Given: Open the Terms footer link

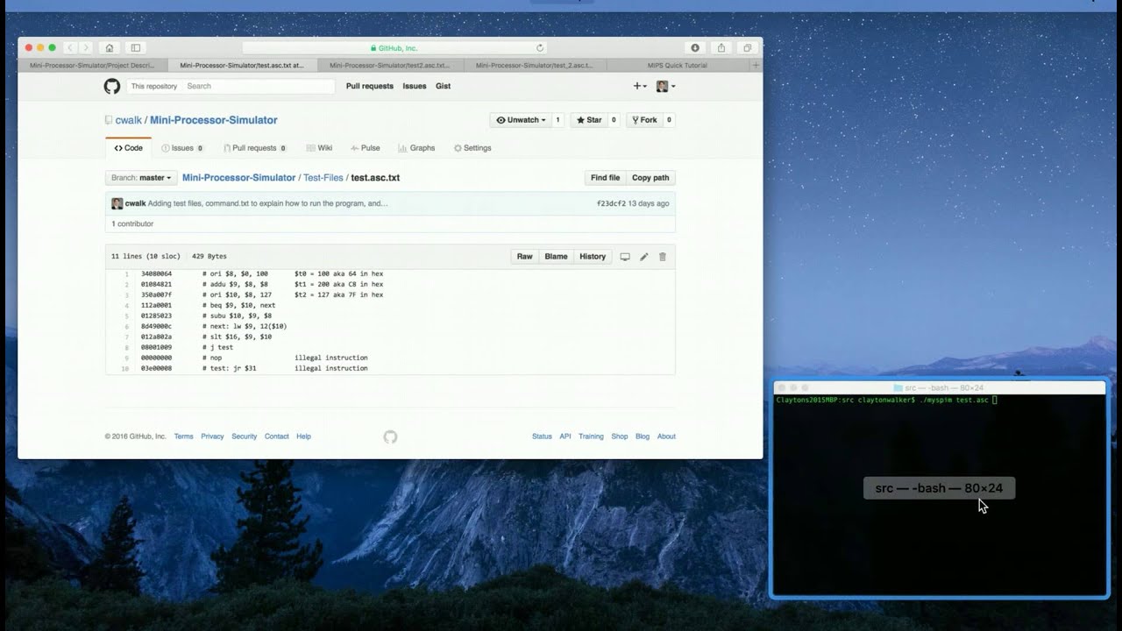Looking at the screenshot, I should pos(183,436).
